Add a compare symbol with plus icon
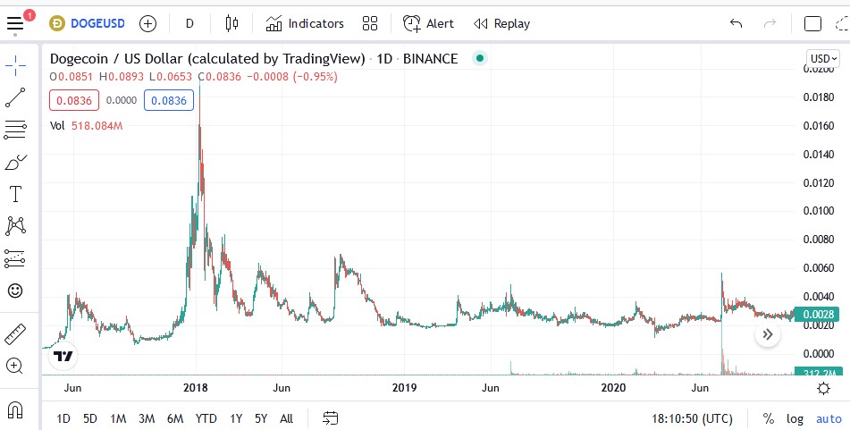Screen dimensions: 850x430 click(147, 23)
